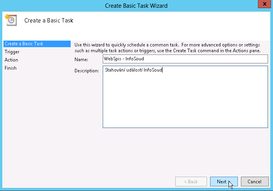Click the Create Basic Task Wizard title bar
Viewport: 273px width, 191px height.
click(136, 5)
